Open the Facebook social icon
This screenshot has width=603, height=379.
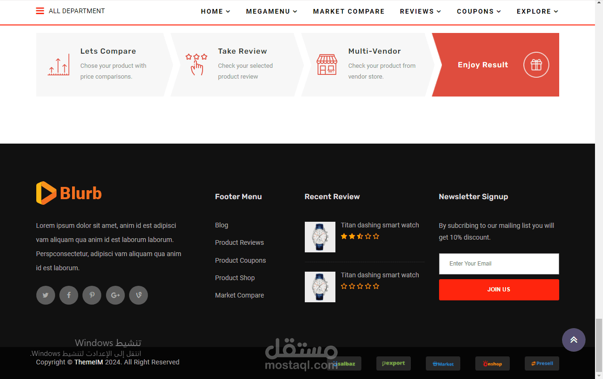[69, 295]
